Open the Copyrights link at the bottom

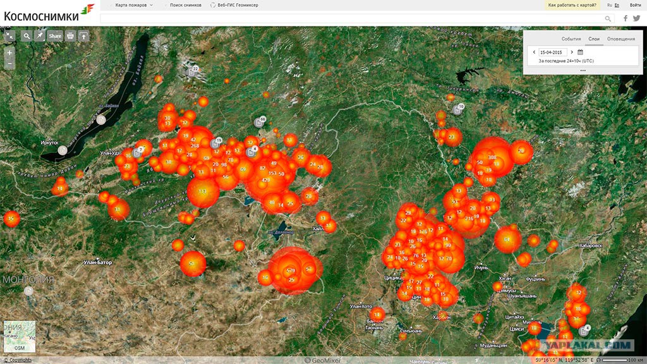(x=18, y=360)
